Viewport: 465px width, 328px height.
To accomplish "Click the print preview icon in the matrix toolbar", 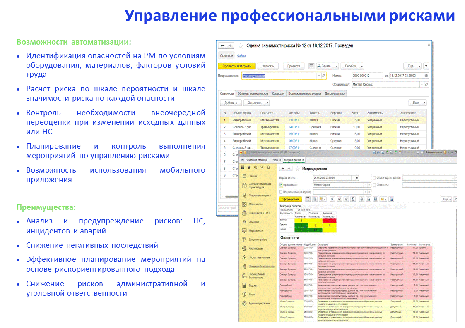I will pyautogui.click(x=369, y=200).
